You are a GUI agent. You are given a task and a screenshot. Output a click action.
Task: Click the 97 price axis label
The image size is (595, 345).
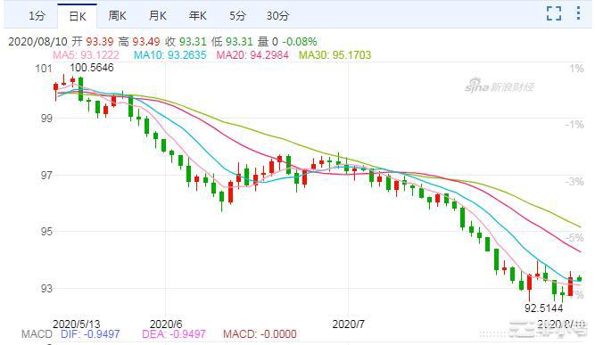pos(46,175)
